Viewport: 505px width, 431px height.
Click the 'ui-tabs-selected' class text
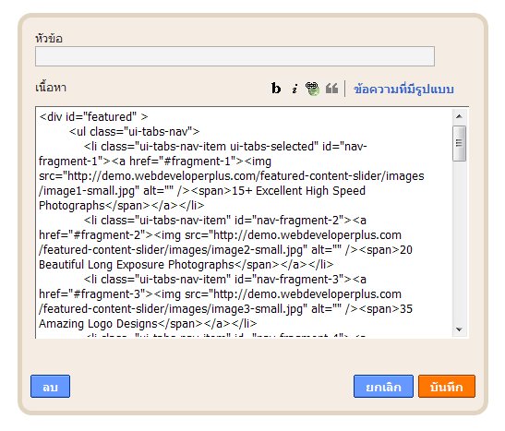[272, 147]
